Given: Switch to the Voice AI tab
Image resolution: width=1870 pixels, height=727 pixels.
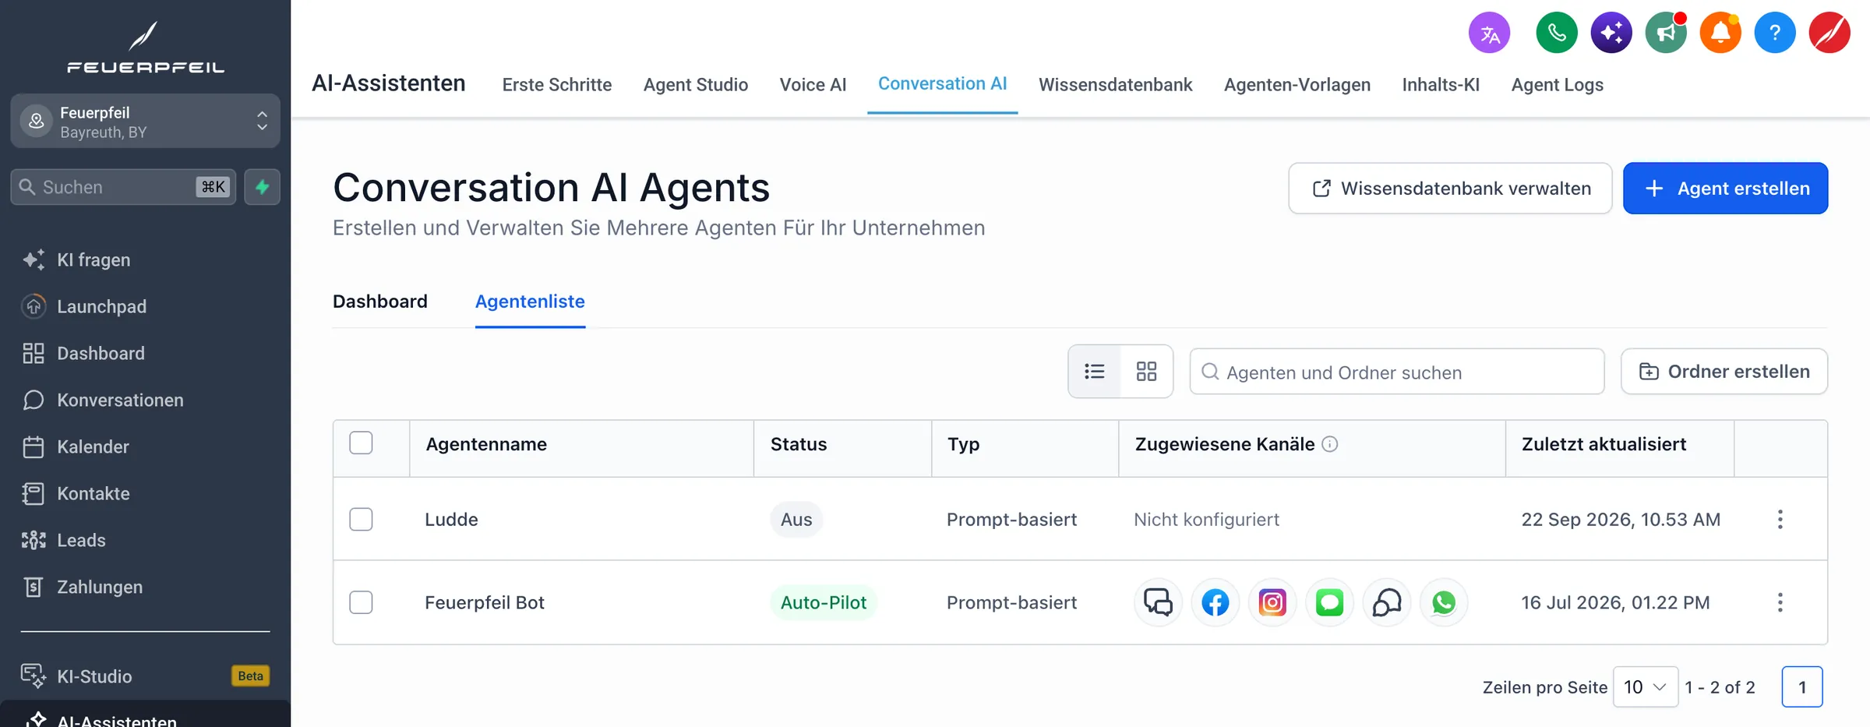Looking at the screenshot, I should pyautogui.click(x=813, y=84).
